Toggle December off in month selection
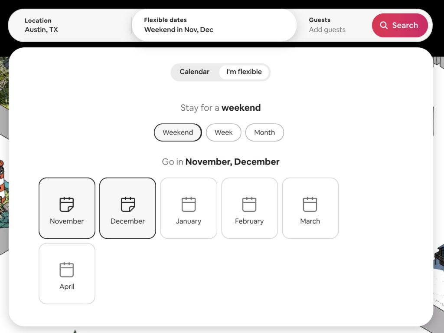The image size is (444, 333). point(127,208)
